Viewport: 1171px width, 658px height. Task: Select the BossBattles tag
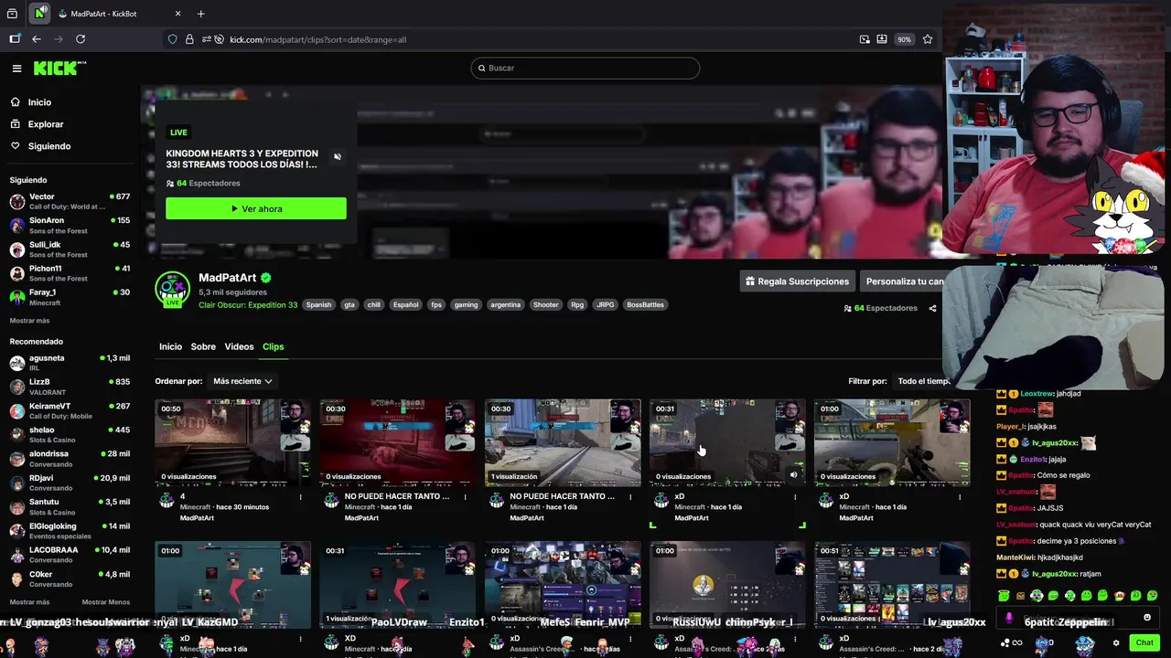tap(645, 305)
